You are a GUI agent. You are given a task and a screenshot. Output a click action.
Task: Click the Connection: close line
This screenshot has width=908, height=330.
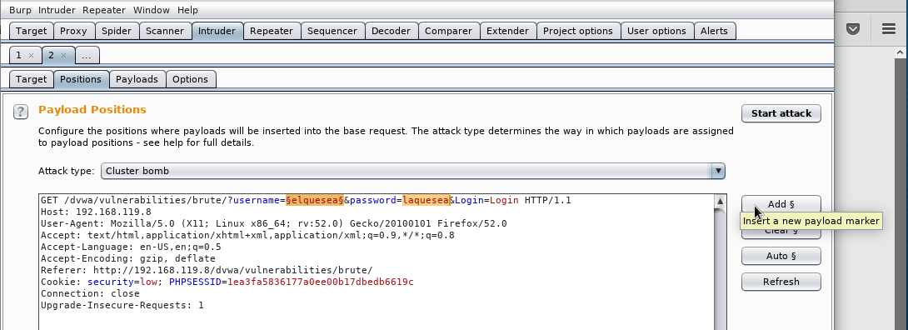(90, 293)
